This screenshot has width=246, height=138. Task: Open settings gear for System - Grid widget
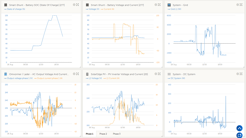[x=238, y=5]
